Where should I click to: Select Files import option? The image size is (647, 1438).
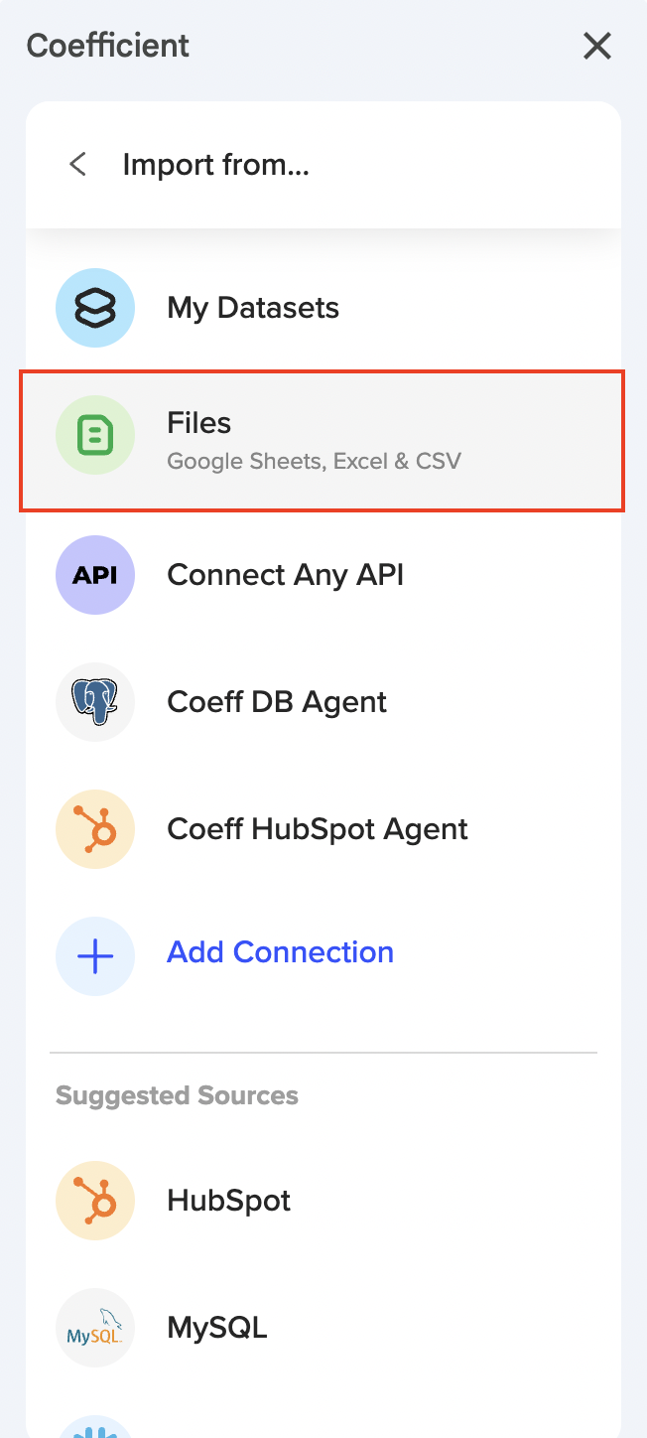199,423
